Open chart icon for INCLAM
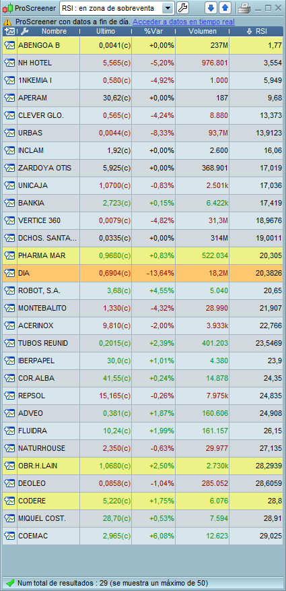 (9, 151)
